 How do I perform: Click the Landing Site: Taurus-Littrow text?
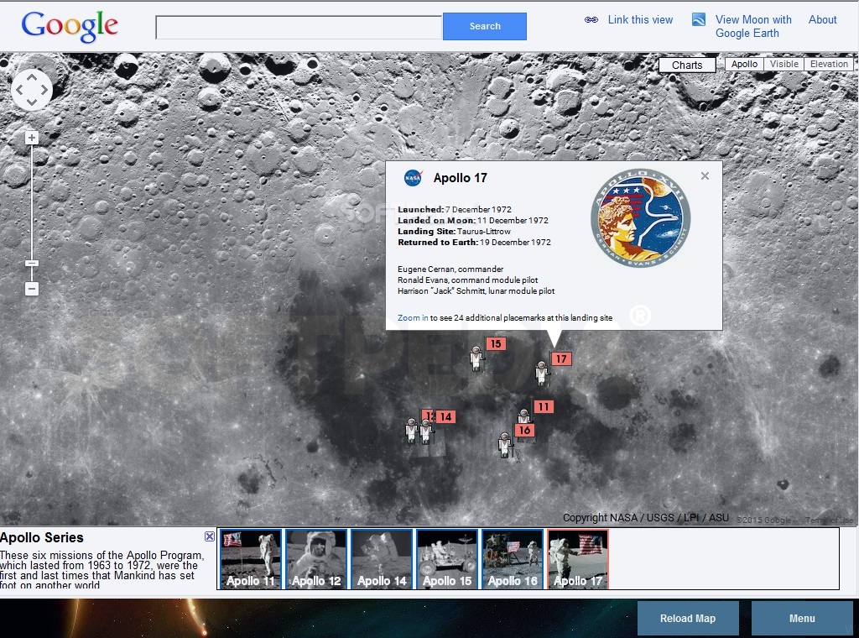(454, 232)
